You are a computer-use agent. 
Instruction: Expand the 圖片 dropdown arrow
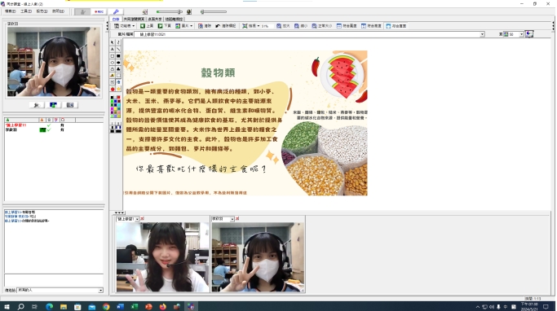[192, 26]
